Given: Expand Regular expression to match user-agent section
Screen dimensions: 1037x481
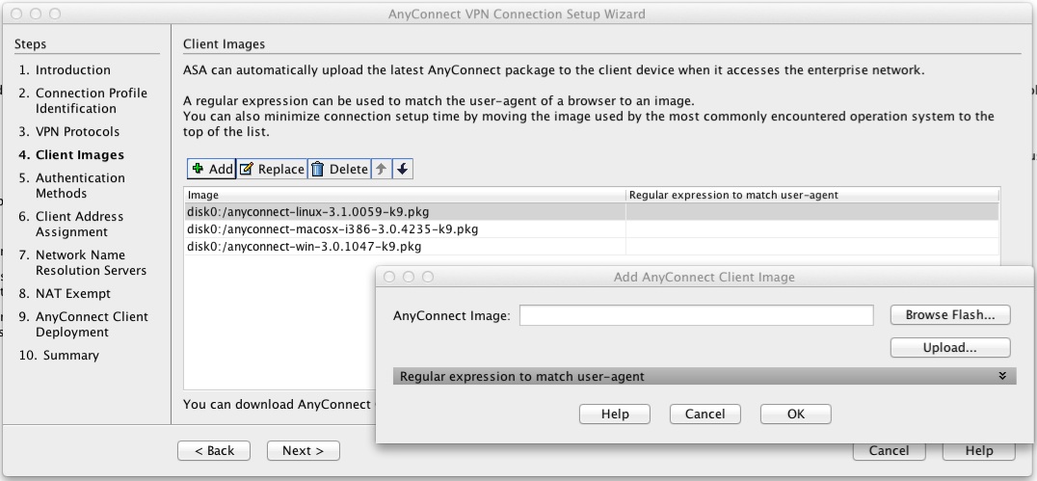Looking at the screenshot, I should tap(705, 377).
